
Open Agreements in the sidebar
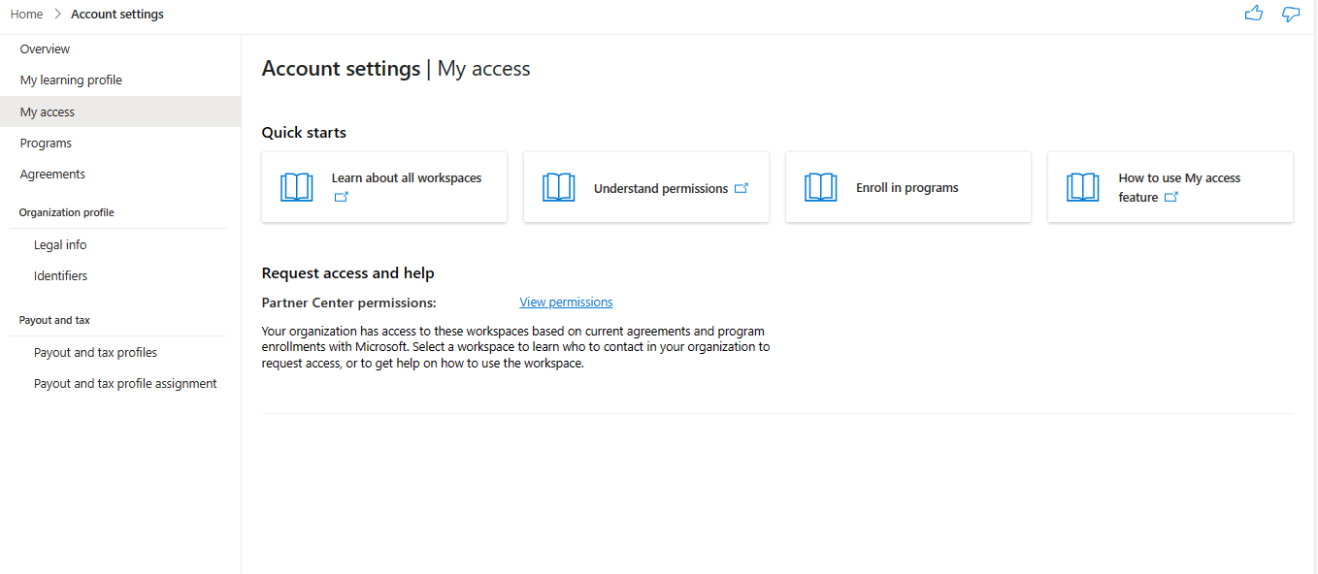point(120,175)
